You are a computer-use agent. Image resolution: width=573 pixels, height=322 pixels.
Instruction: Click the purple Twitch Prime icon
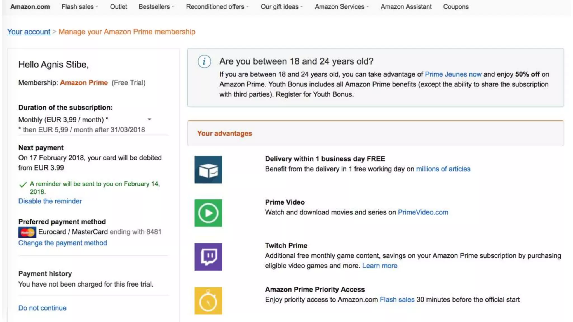click(x=208, y=257)
